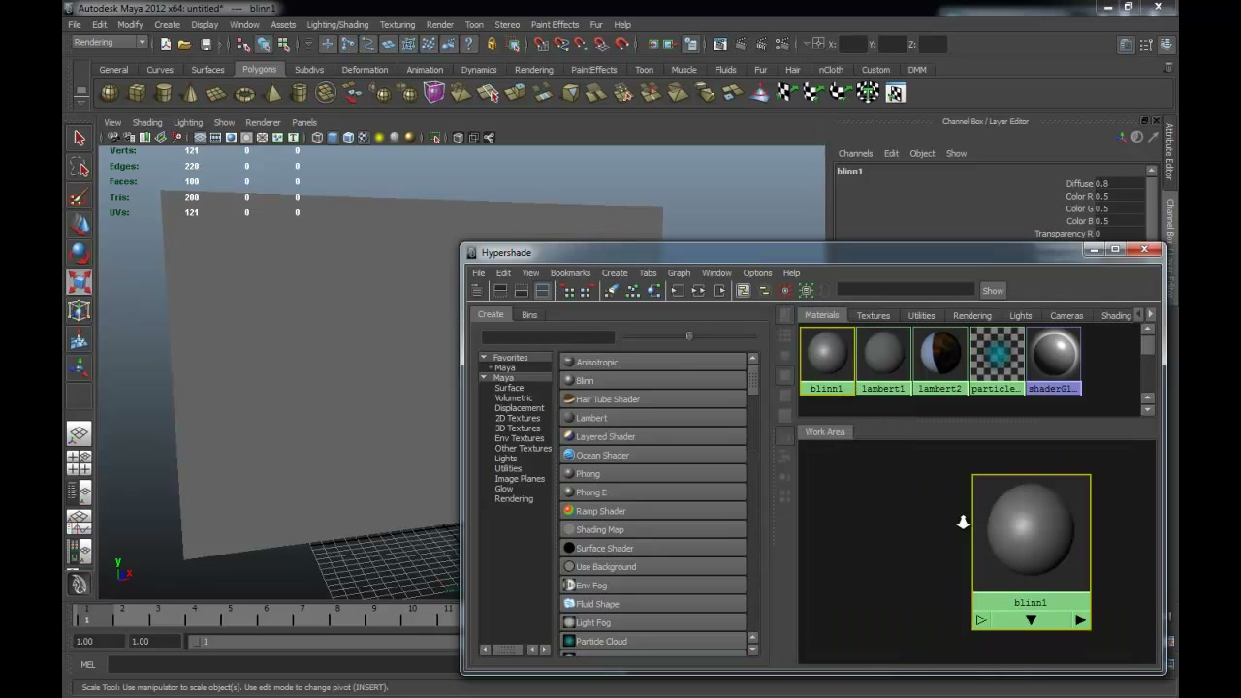
Task: Open the Polygons shelf tab
Action: (259, 70)
